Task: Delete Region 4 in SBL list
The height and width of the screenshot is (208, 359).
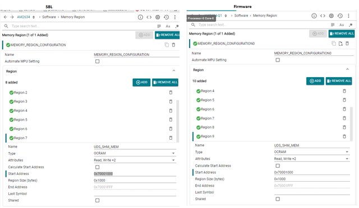Action: (171, 111)
